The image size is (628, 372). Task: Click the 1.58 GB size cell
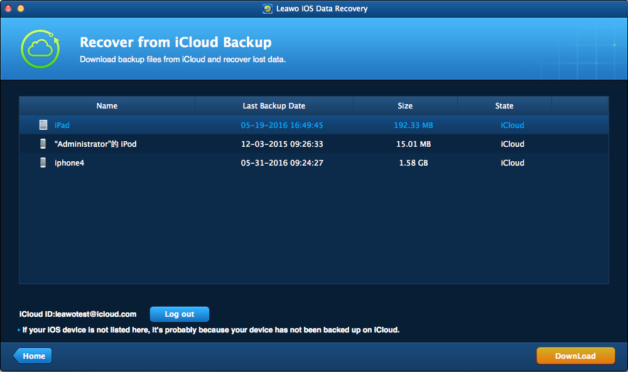(x=413, y=162)
